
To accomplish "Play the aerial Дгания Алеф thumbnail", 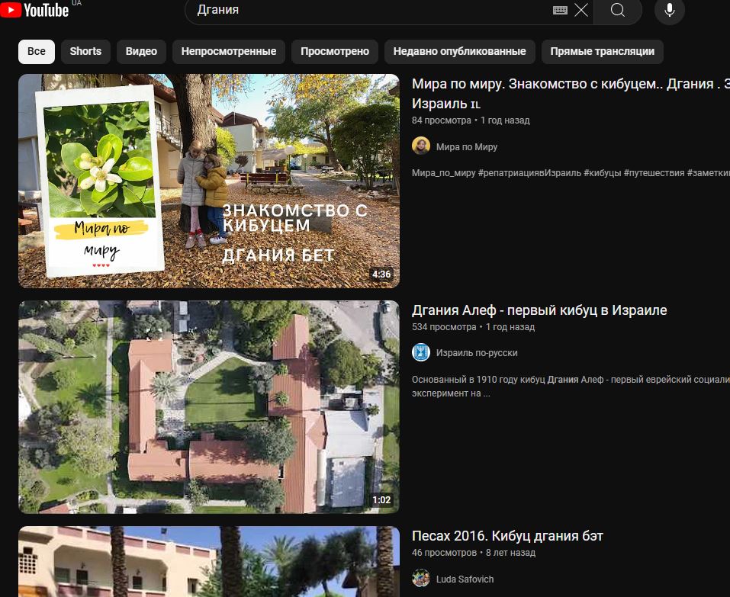I will [x=208, y=407].
